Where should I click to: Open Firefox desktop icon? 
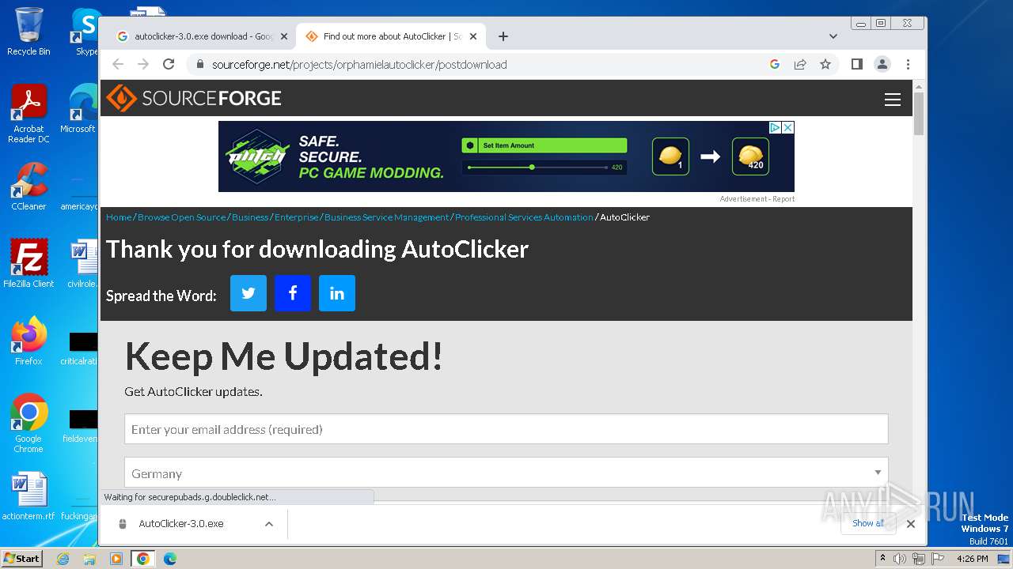[x=28, y=341]
